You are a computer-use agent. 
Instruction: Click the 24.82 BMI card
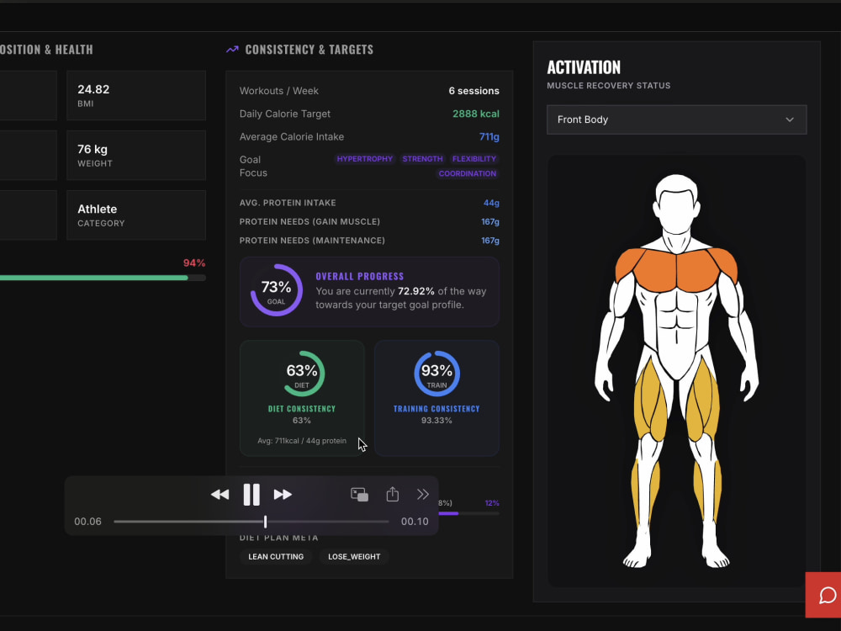(x=136, y=96)
